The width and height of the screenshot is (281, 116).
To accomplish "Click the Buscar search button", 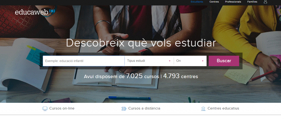I will (224, 61).
